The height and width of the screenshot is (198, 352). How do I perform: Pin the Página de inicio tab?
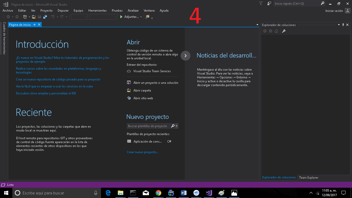point(35,25)
